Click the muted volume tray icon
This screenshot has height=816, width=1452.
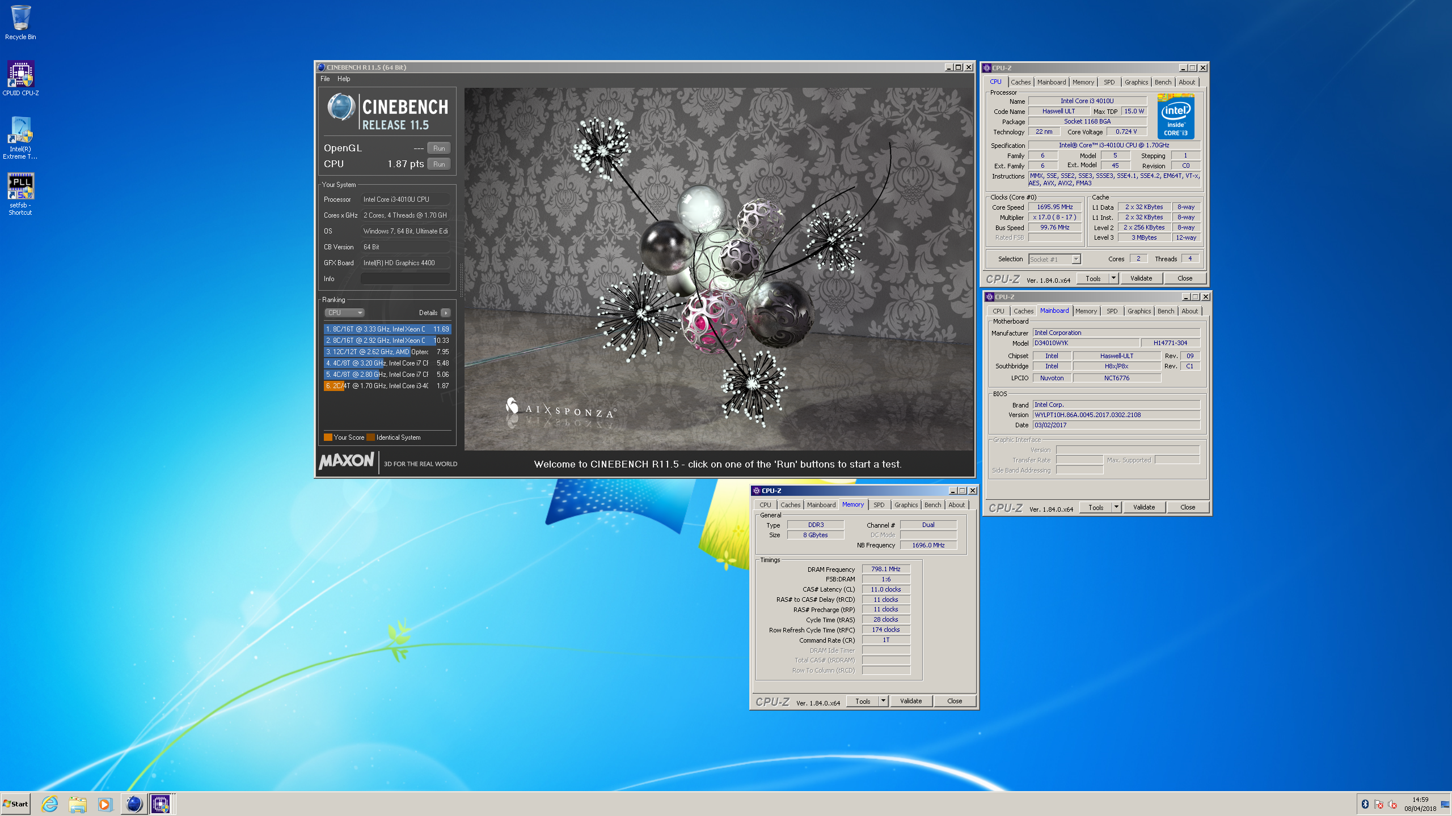click(x=1392, y=804)
